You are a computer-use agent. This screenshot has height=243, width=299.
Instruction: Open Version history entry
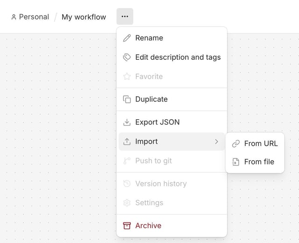171,184
